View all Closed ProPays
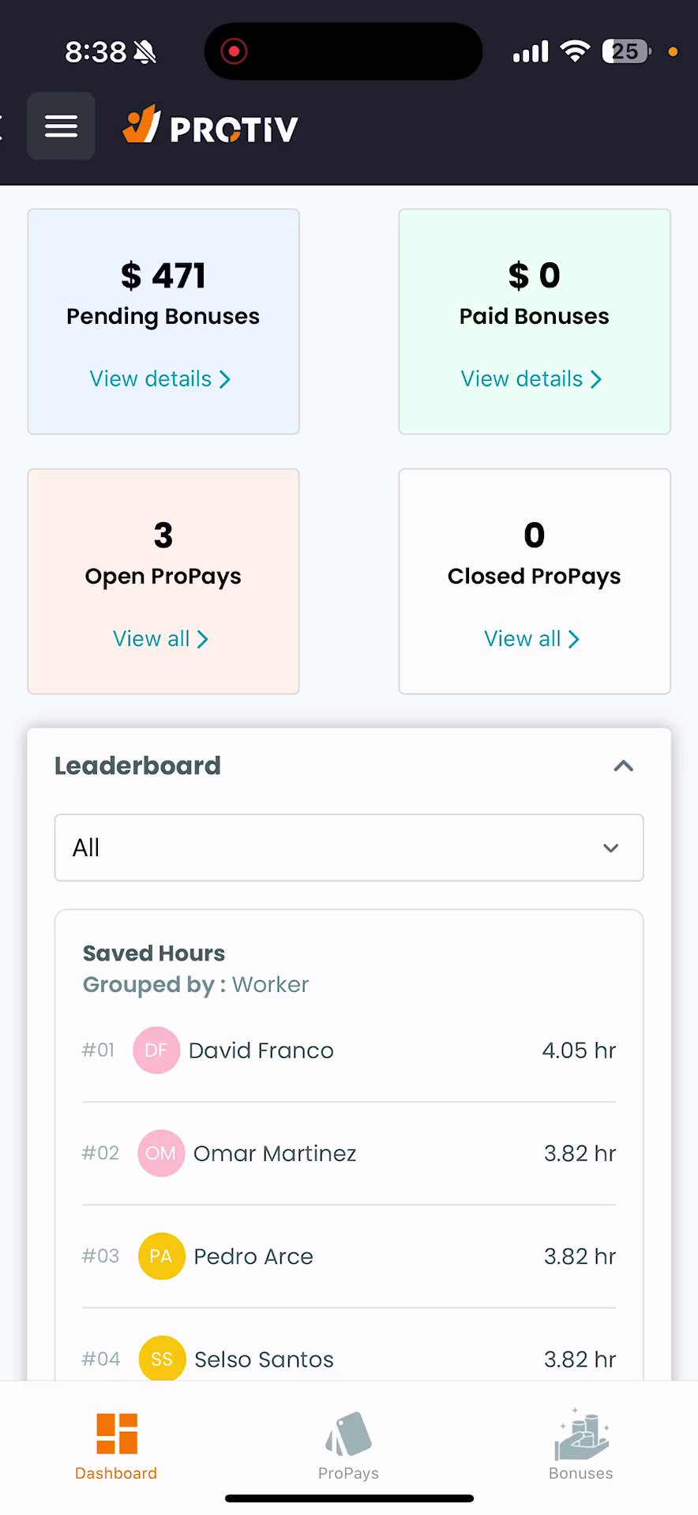This screenshot has width=698, height=1515. coord(531,639)
